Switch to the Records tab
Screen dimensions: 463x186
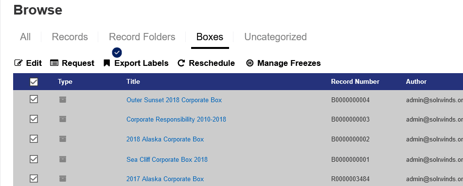pyautogui.click(x=70, y=37)
